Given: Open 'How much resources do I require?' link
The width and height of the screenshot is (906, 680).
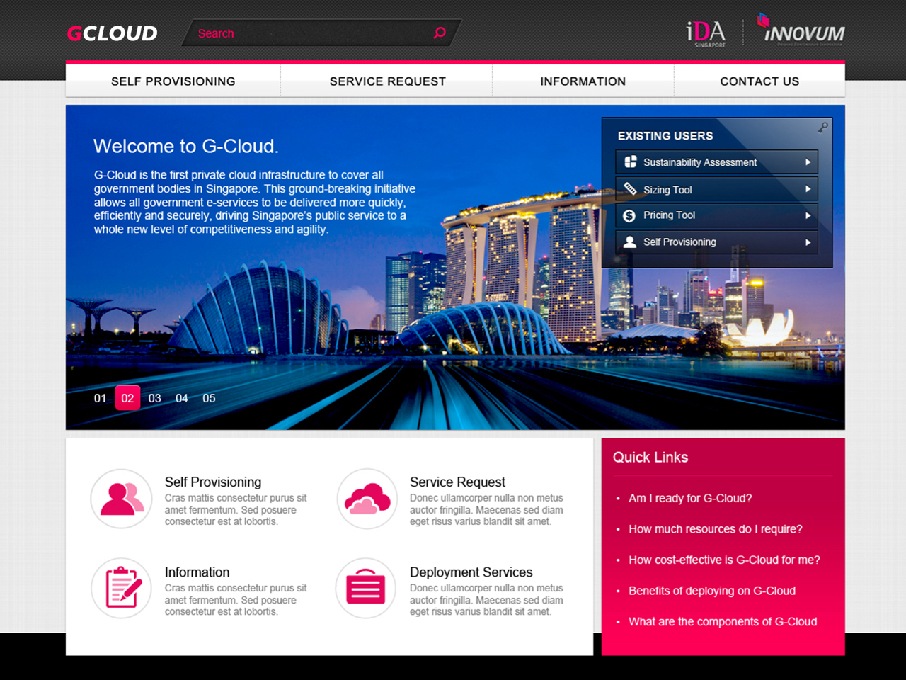Looking at the screenshot, I should pyautogui.click(x=716, y=529).
